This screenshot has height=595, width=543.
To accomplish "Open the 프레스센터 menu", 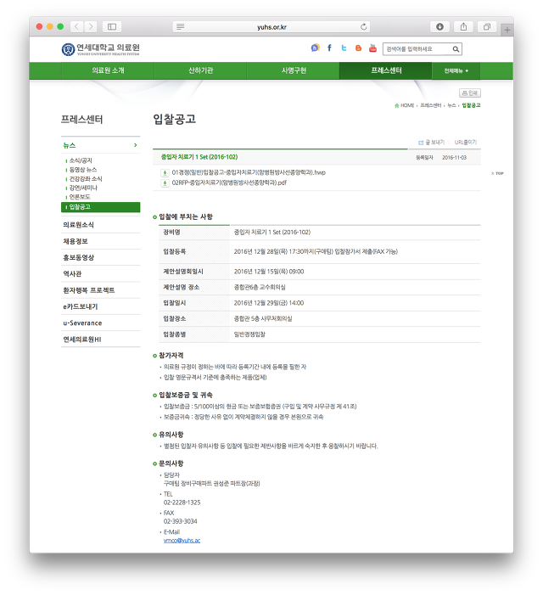I will point(386,70).
